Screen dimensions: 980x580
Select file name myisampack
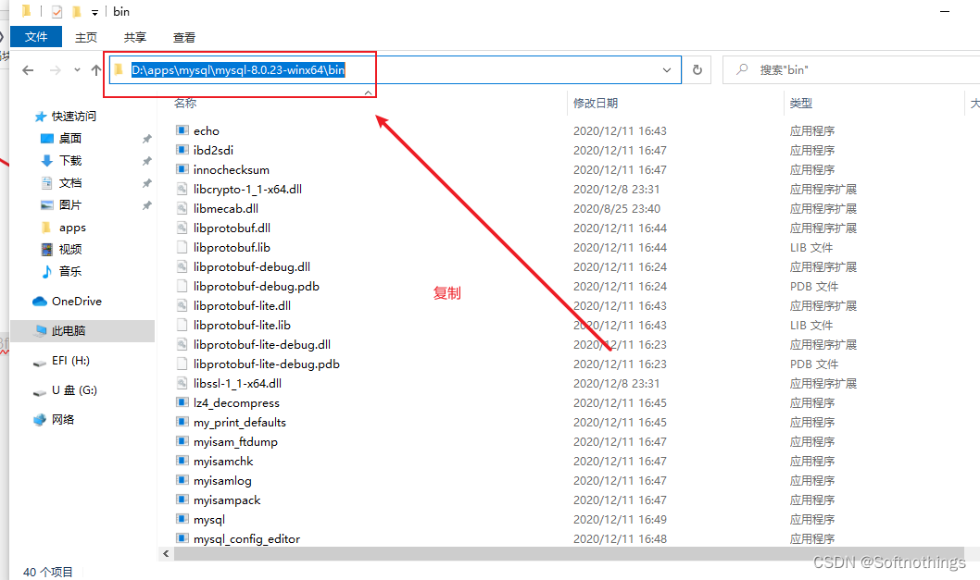[x=227, y=500]
